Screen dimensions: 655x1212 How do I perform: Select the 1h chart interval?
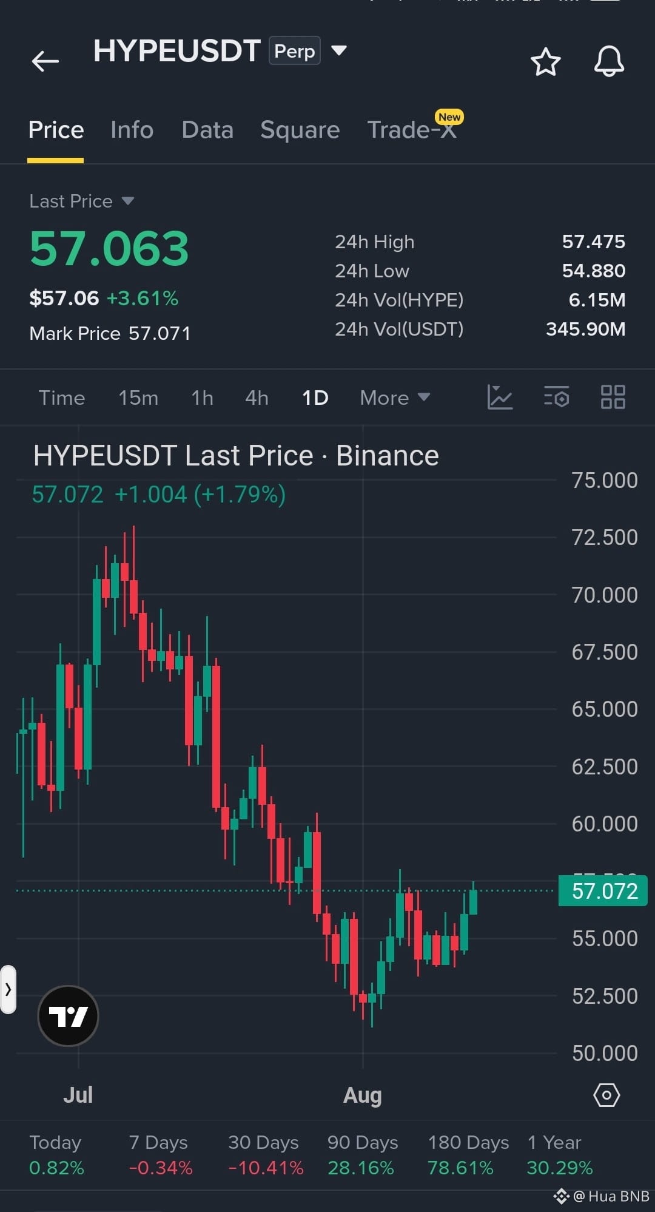click(x=202, y=398)
